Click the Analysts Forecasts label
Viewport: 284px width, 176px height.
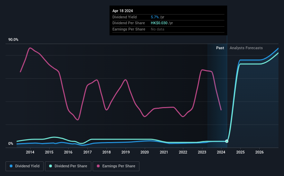[x=246, y=48]
